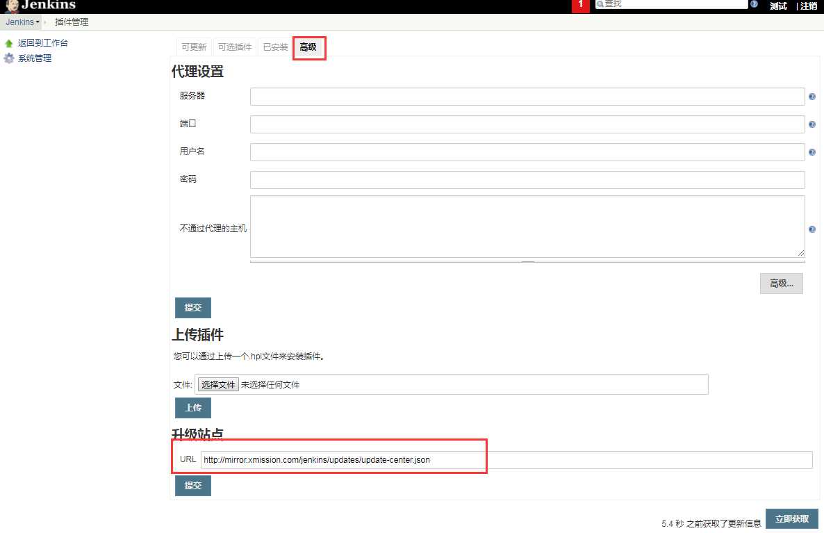Expand the Jenkins breadcrumb dropdown arrow
The image size is (824, 533).
click(38, 22)
